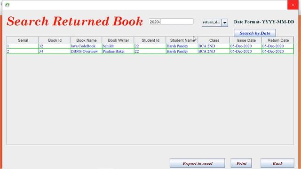Select Serial 1 cell
The image size is (301, 169).
(x=22, y=46)
